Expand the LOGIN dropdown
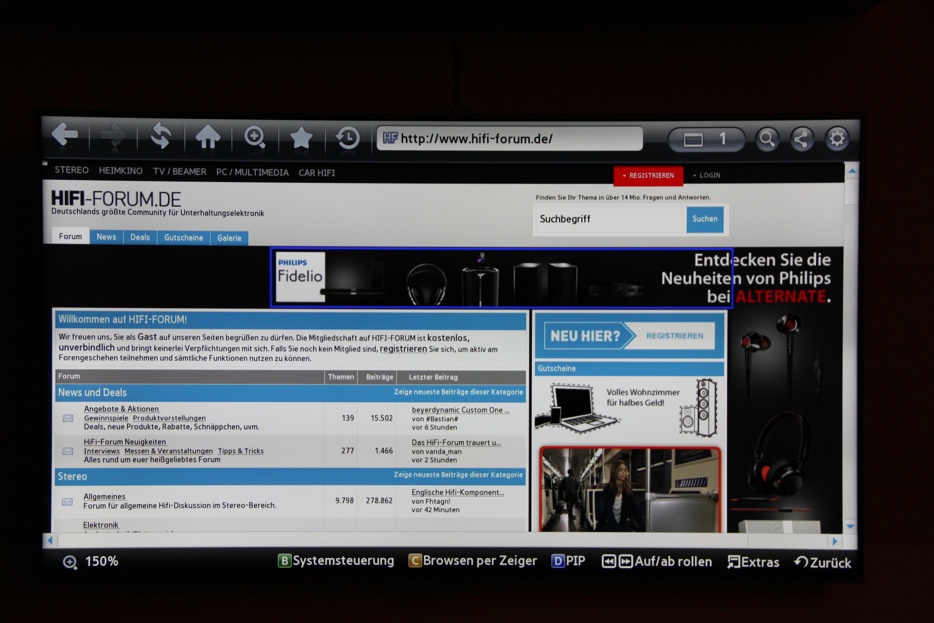This screenshot has height=623, width=934. [x=706, y=175]
